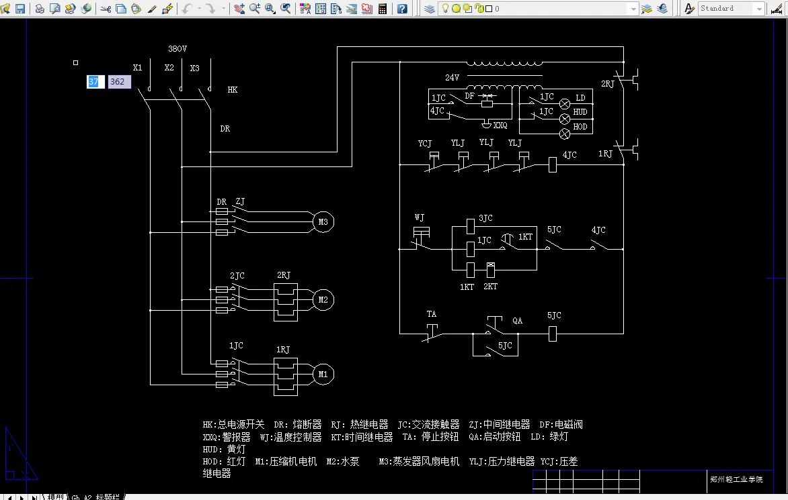Click the 24V transformer label
This screenshot has height=500, width=788.
tap(452, 78)
